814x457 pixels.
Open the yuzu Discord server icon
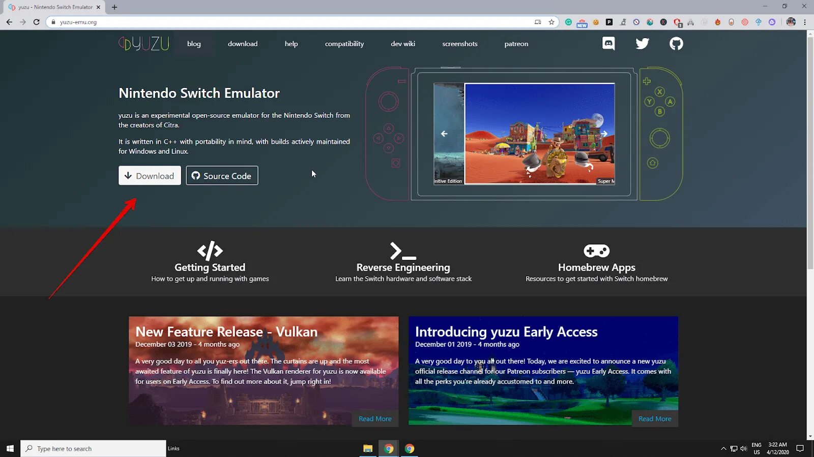tap(608, 44)
